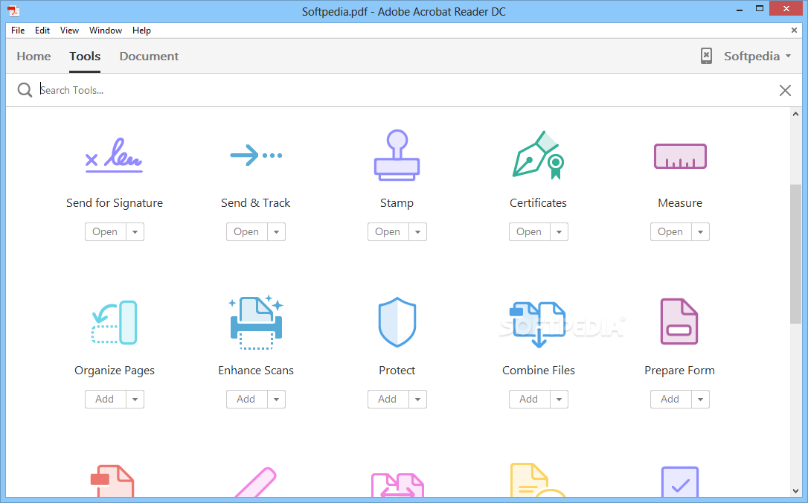Open the Send for Signature tool
Viewport: 808px width, 503px height.
[x=105, y=232]
